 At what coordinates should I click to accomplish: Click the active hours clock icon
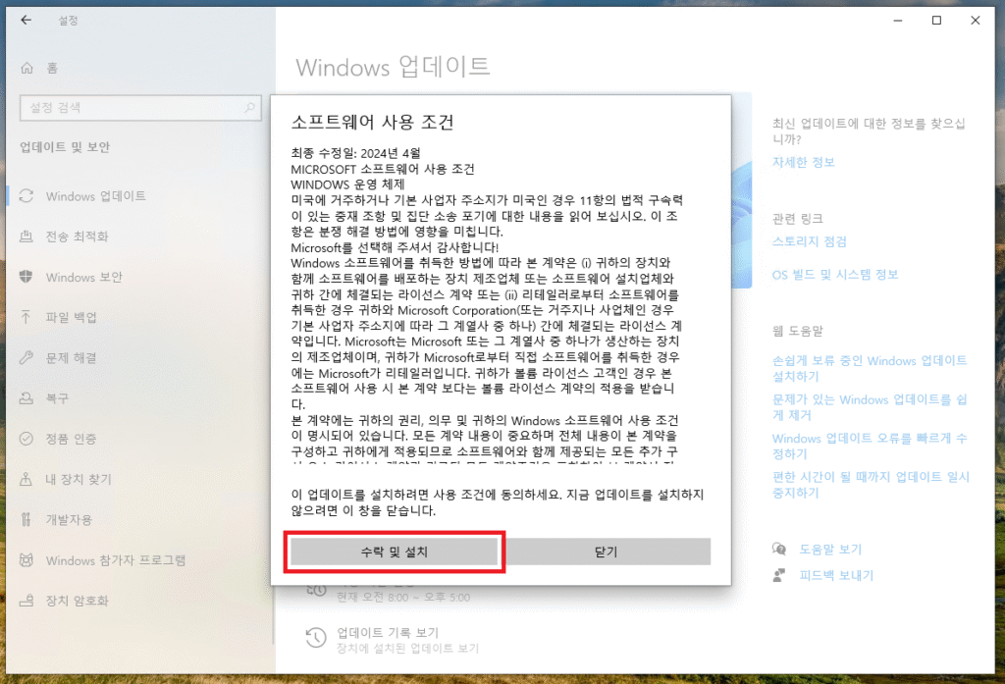(316, 590)
